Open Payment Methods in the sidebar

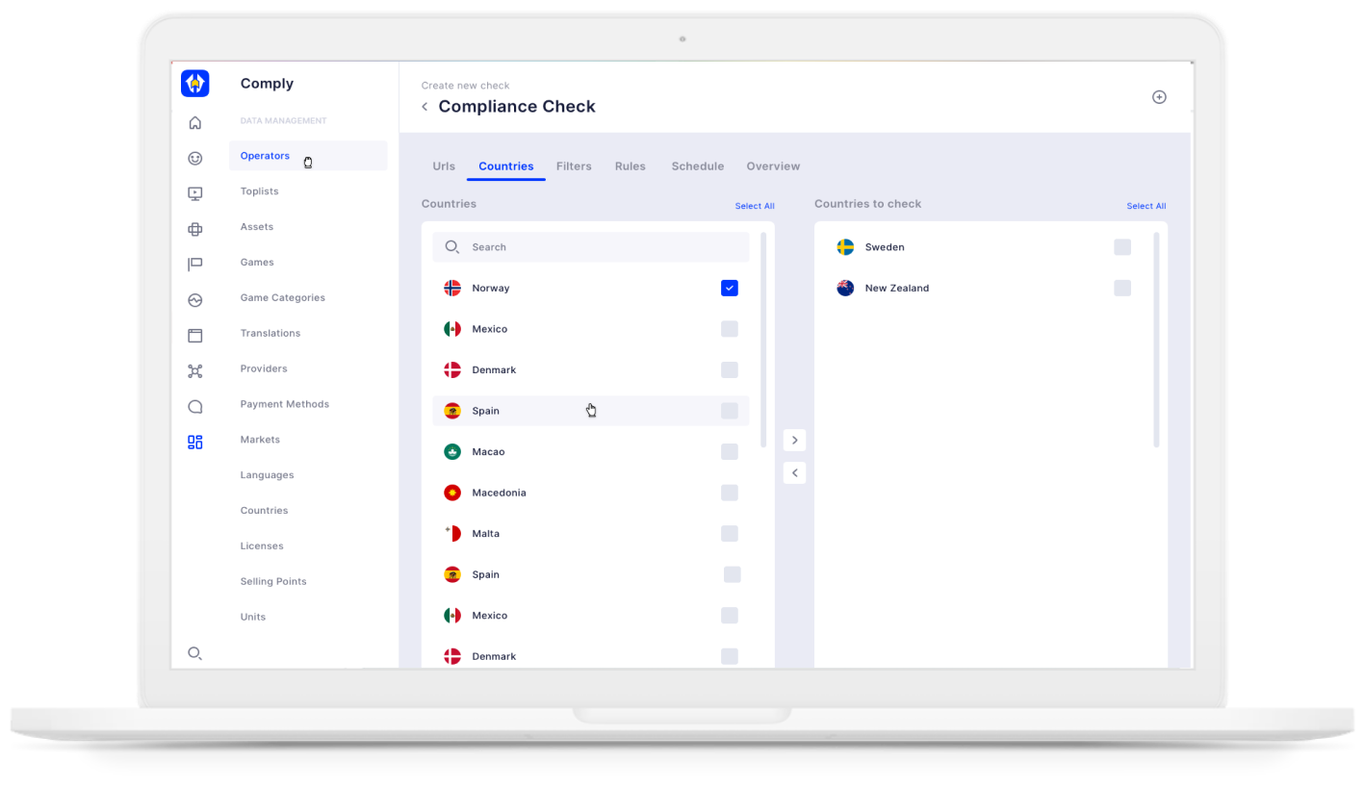pyautogui.click(x=285, y=405)
